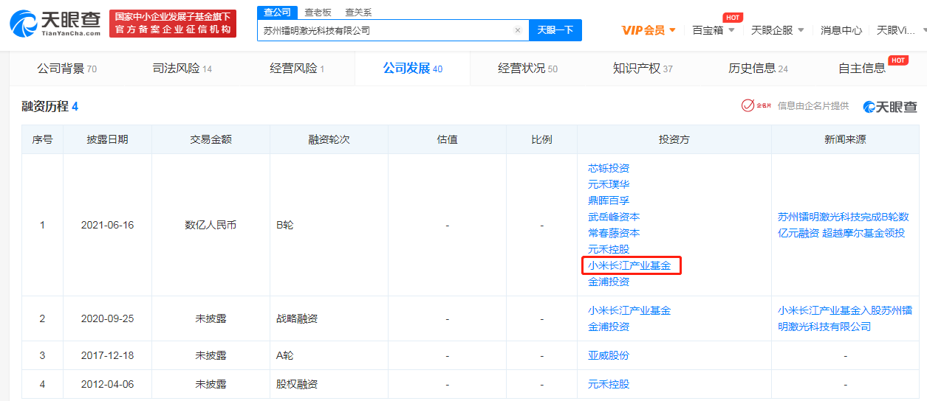Screen dimensions: 927x401
Task: Switch to the 知识产权 tab
Action: tap(643, 69)
